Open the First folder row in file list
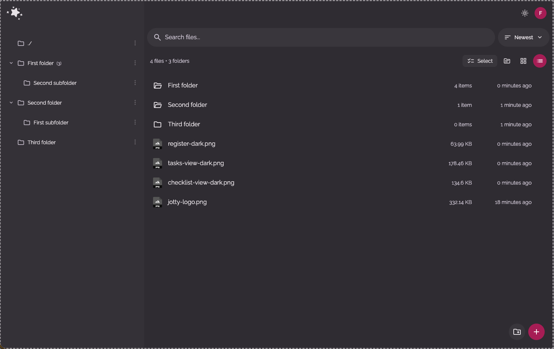The width and height of the screenshot is (554, 349). [x=183, y=86]
